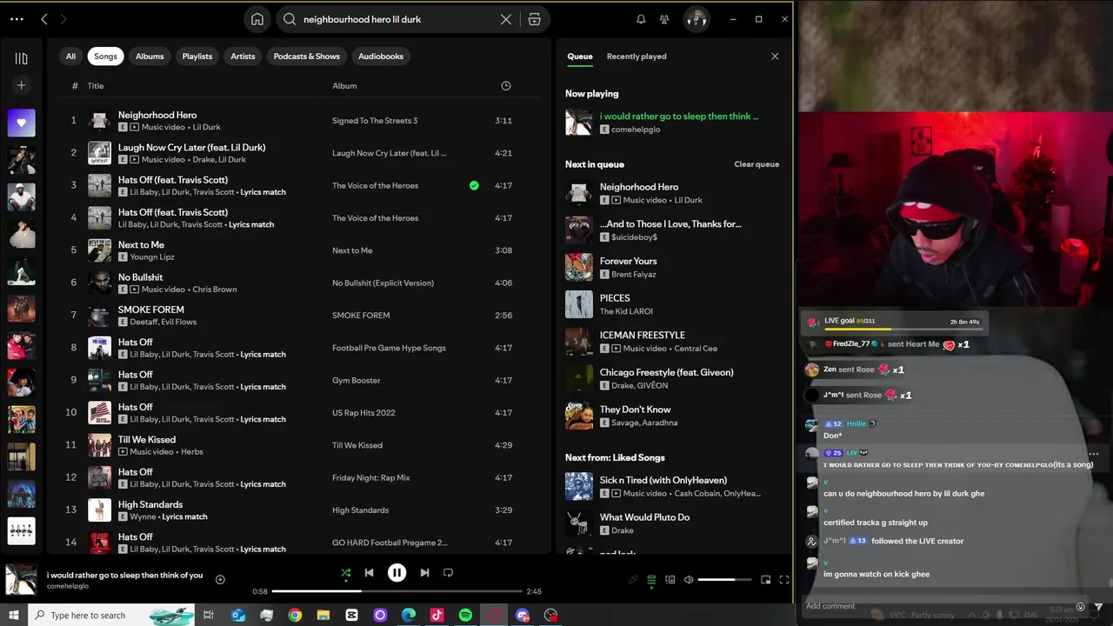Select Neighorhood Hero song row in results

coord(299,121)
